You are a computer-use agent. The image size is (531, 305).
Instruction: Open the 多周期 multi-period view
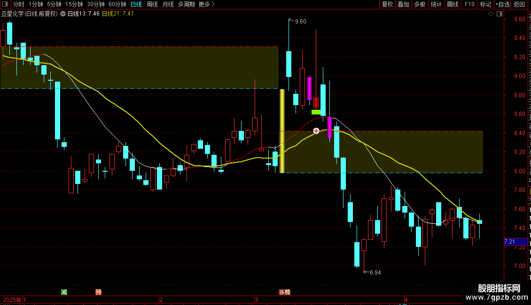(x=186, y=4)
